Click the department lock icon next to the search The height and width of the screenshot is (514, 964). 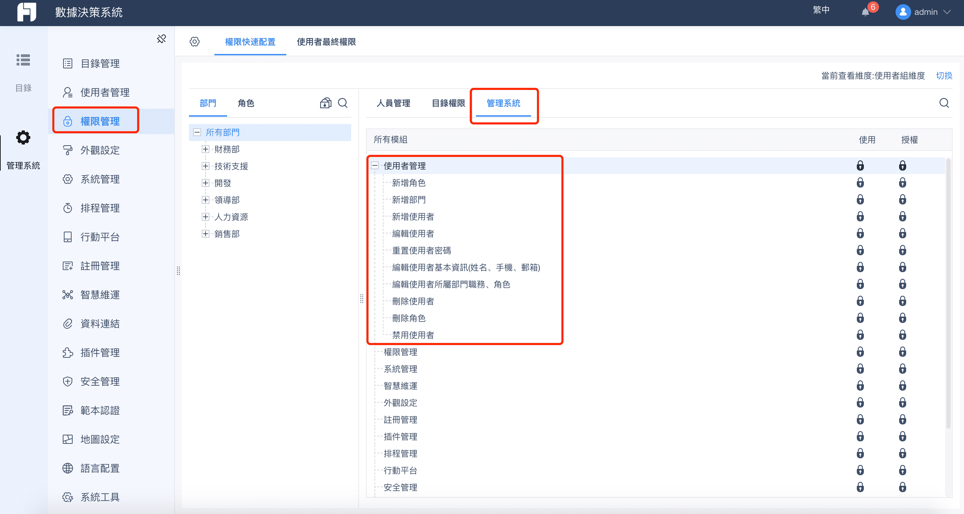click(x=325, y=103)
